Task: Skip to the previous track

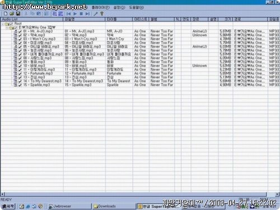Action: [69, 13]
